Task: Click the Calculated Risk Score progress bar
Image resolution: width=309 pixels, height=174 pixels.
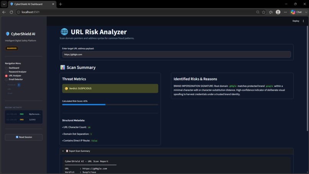Action: tap(110, 105)
